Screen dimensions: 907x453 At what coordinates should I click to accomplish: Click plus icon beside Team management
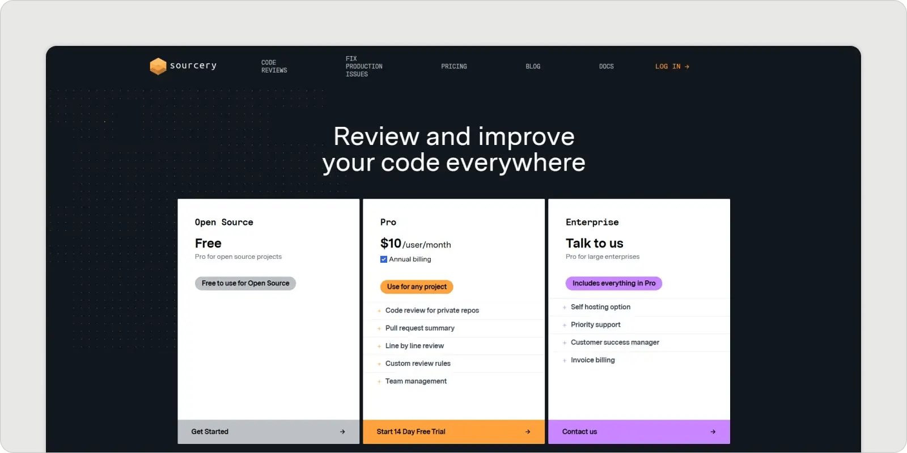pos(379,382)
